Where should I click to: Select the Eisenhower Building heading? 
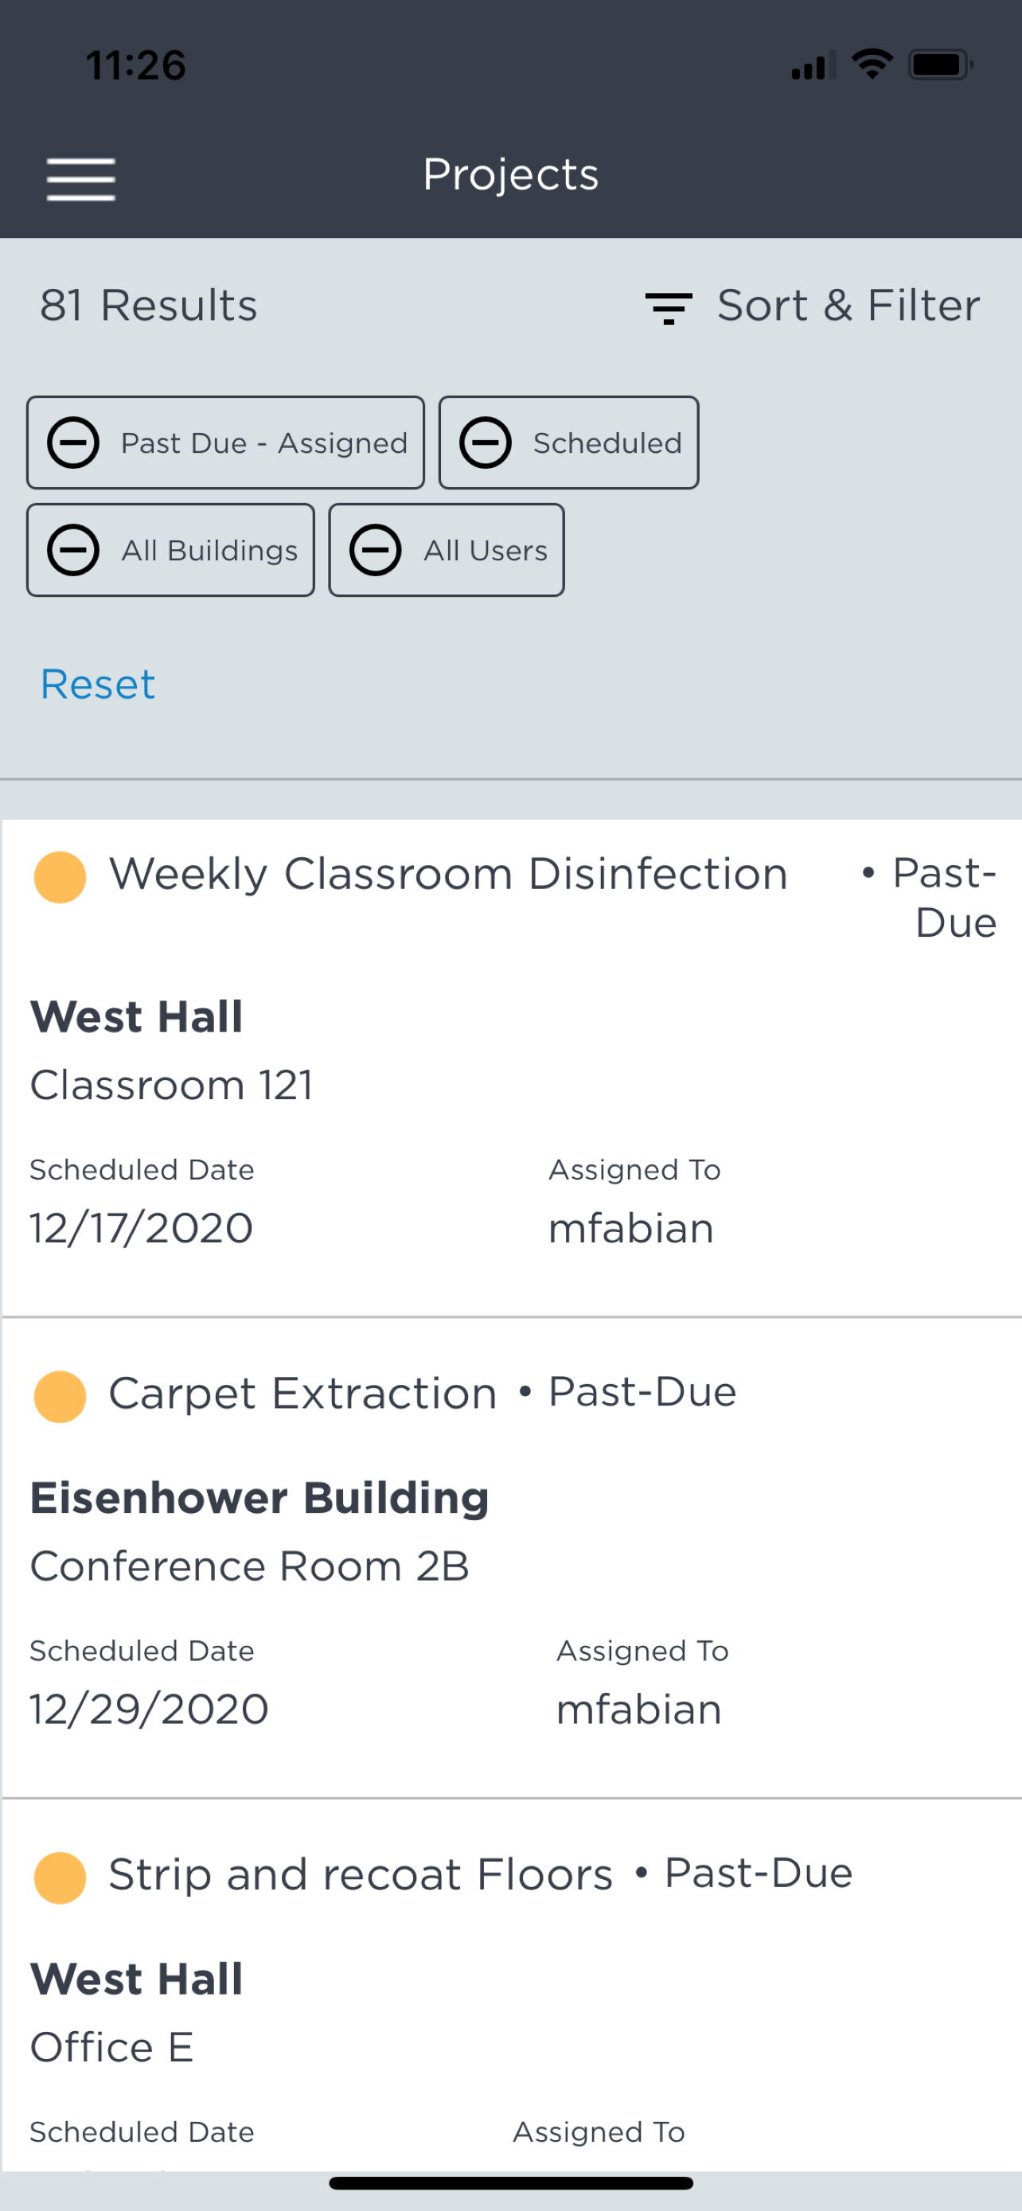click(x=259, y=1499)
